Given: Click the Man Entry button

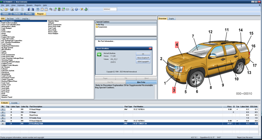Looking at the screenshot, I should pyautogui.click(x=141, y=82).
